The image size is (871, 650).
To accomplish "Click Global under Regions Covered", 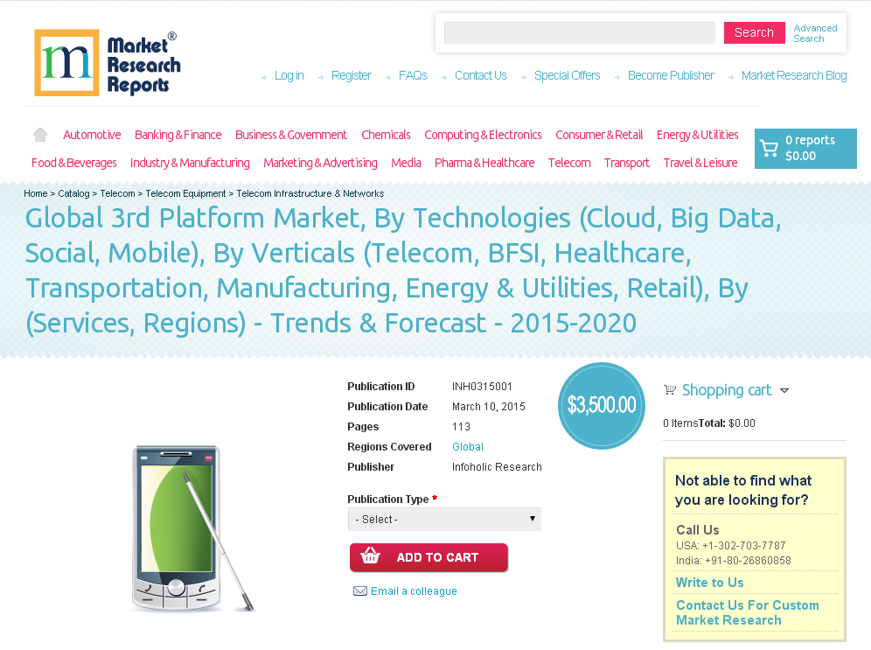I will 467,446.
